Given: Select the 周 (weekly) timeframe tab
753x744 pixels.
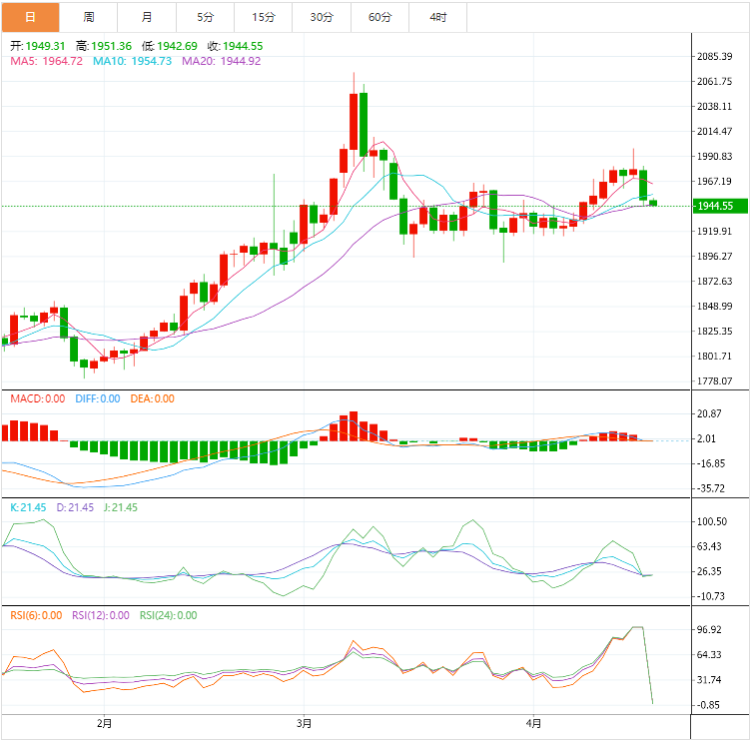Looking at the screenshot, I should (89, 17).
